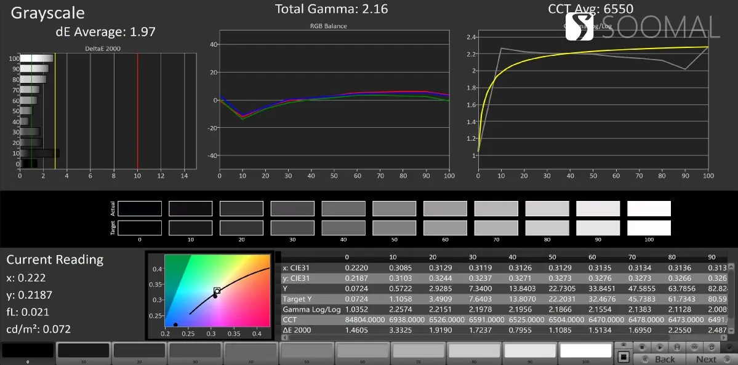Image resolution: width=738 pixels, height=365 pixels.
Task: Click the 'y: CIE31' row label
Action: click(296, 278)
